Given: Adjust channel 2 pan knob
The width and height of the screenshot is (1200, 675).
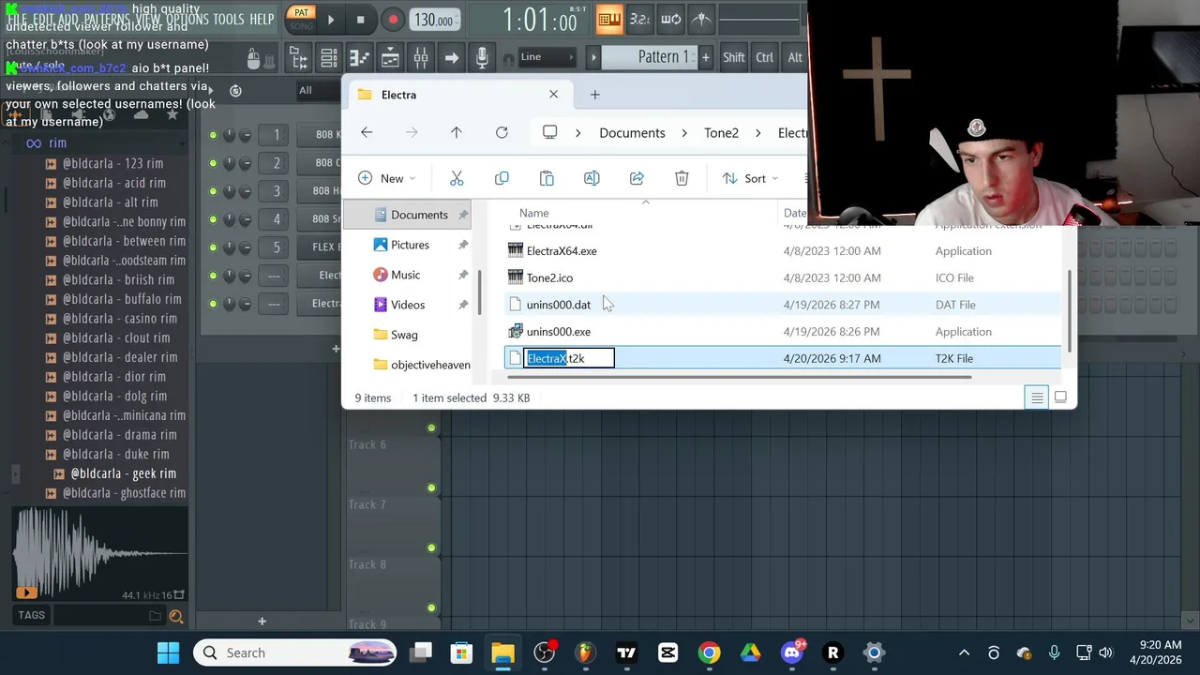Looking at the screenshot, I should 230,163.
